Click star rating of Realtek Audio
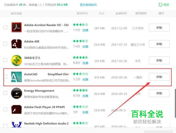 [x=80, y=123]
